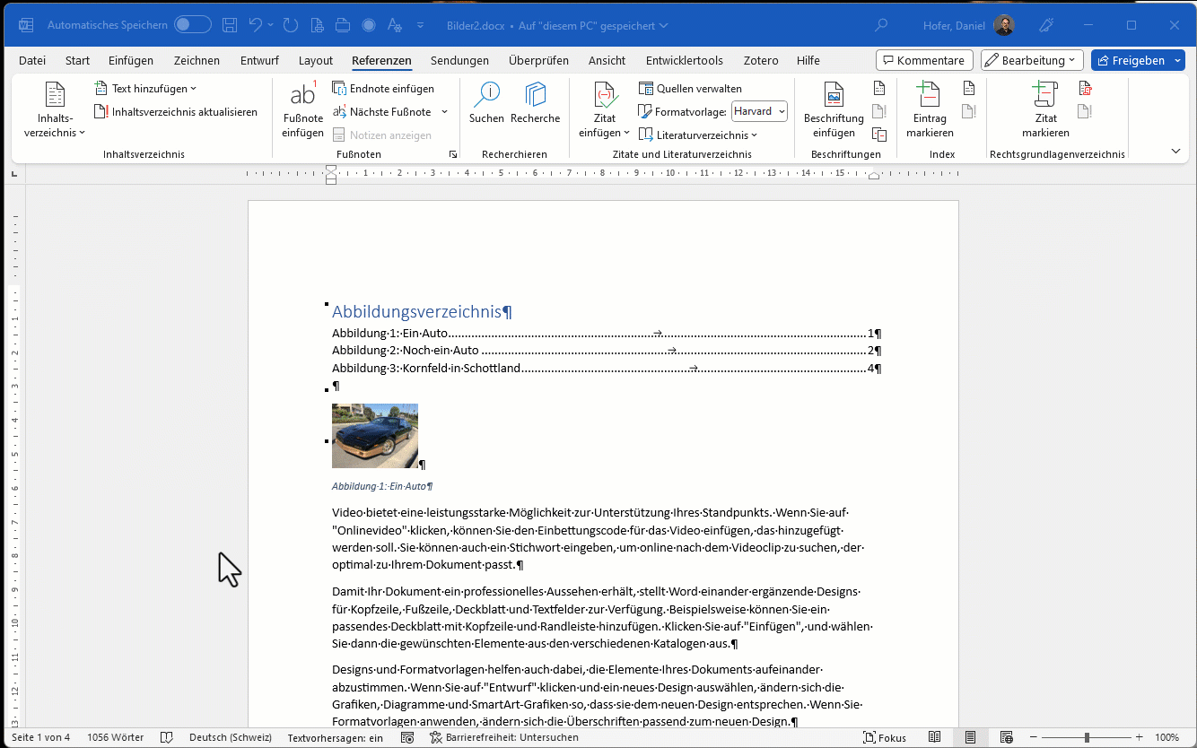Viewport: 1197px width, 748px height.
Task: Toggle Automatisches Speichern switch
Action: coord(192,25)
